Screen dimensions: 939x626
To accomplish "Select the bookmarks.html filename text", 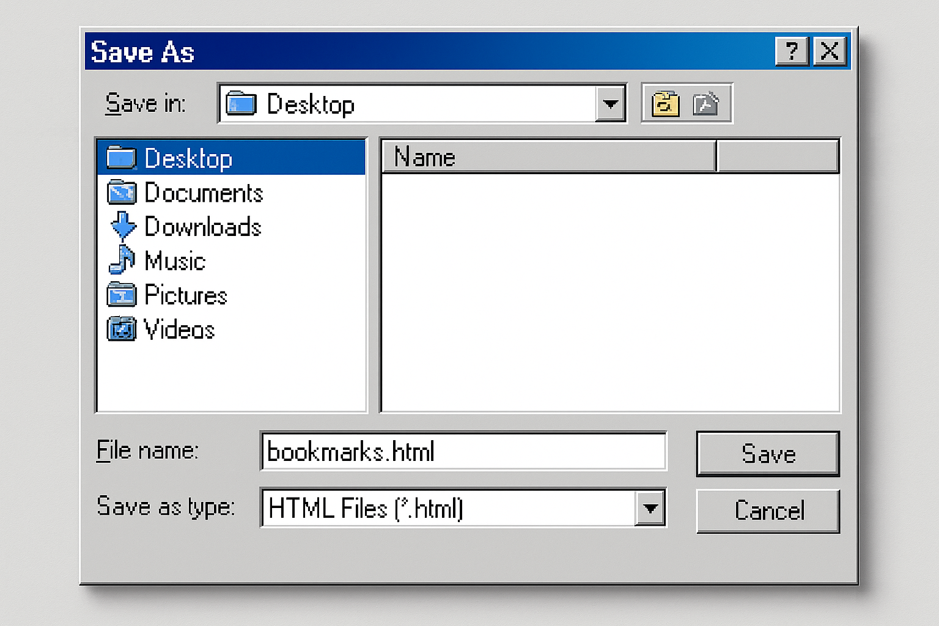I will click(352, 452).
